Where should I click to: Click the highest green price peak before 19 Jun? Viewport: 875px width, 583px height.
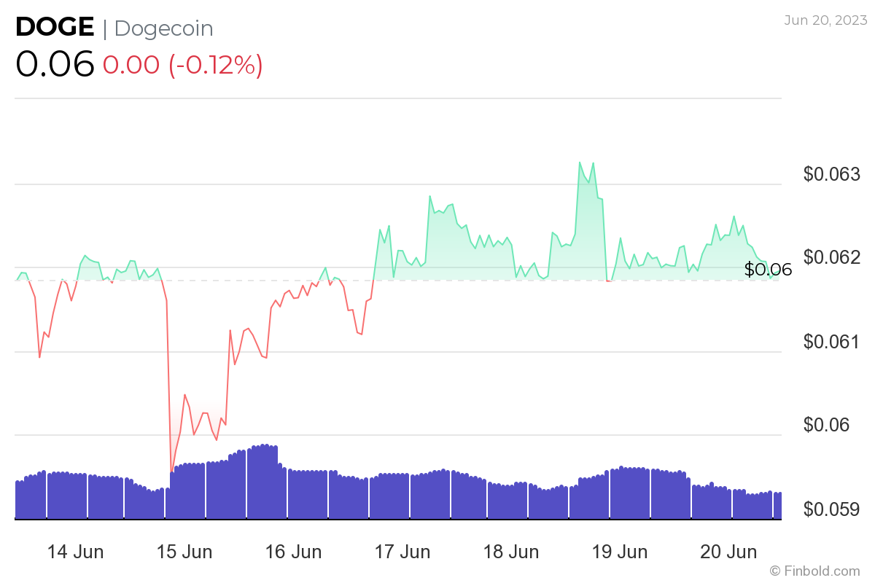(580, 163)
